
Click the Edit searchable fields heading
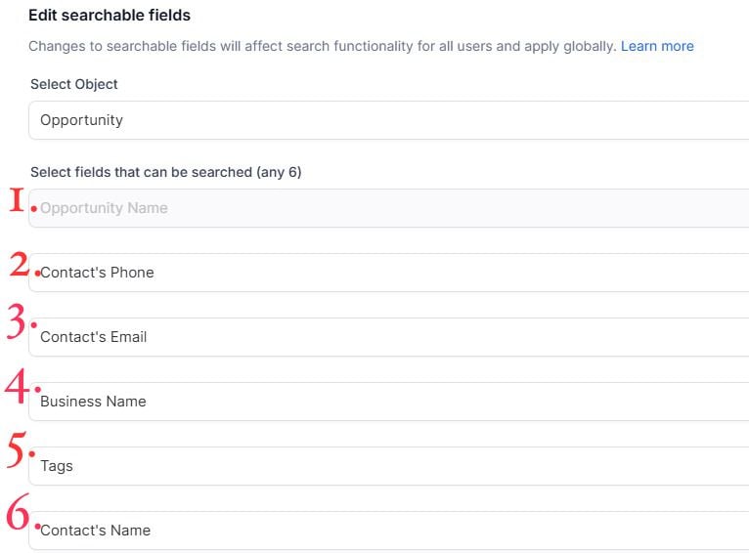tap(110, 16)
